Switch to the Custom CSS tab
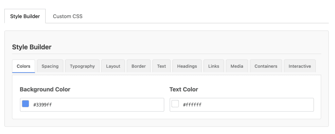This screenshot has height=134, width=335. tap(68, 16)
